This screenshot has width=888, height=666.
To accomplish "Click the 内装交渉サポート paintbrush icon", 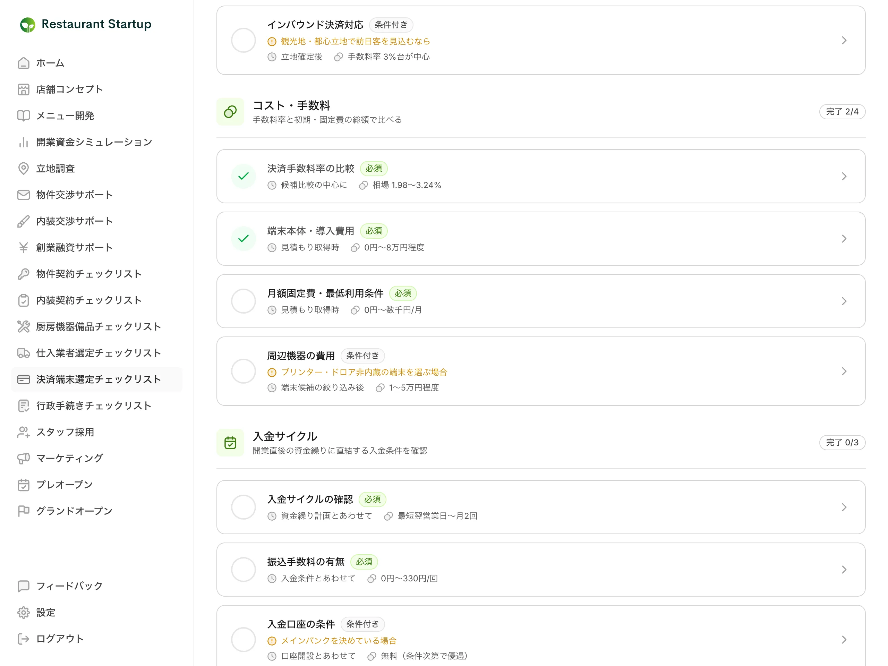I will (24, 221).
